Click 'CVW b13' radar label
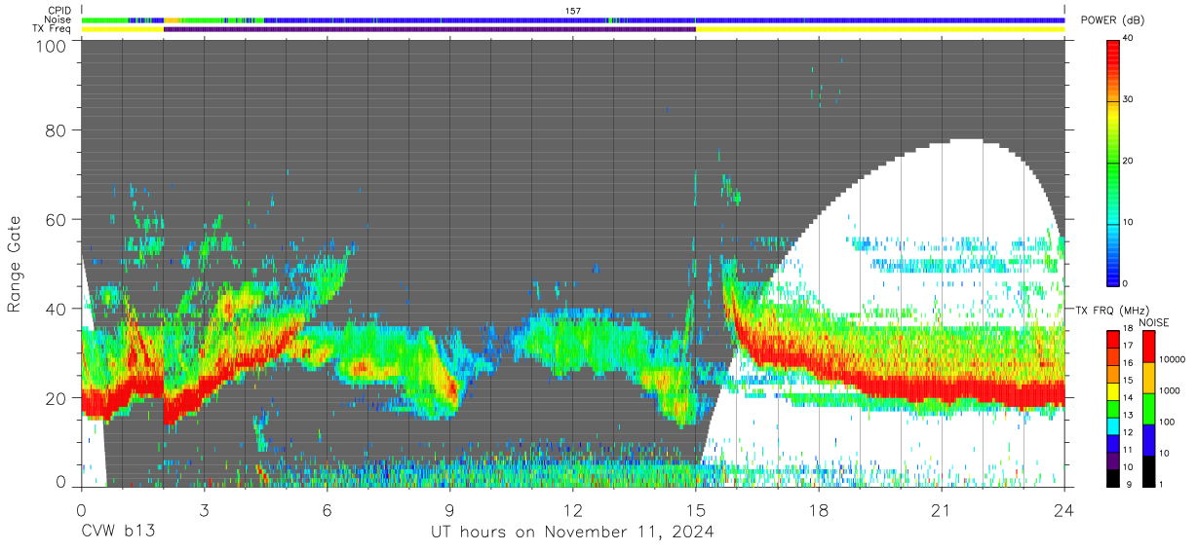The image size is (1197, 552). [118, 533]
